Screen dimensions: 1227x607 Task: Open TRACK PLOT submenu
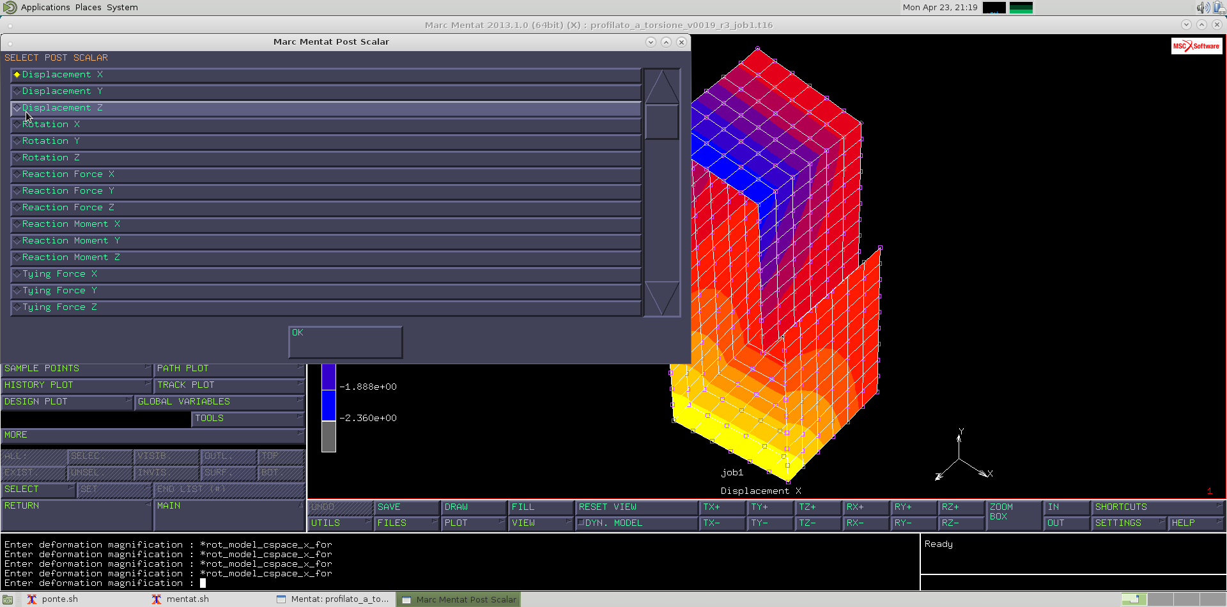(229, 385)
